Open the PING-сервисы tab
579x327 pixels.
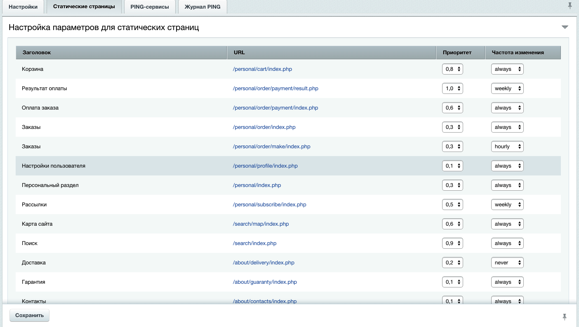click(x=150, y=7)
